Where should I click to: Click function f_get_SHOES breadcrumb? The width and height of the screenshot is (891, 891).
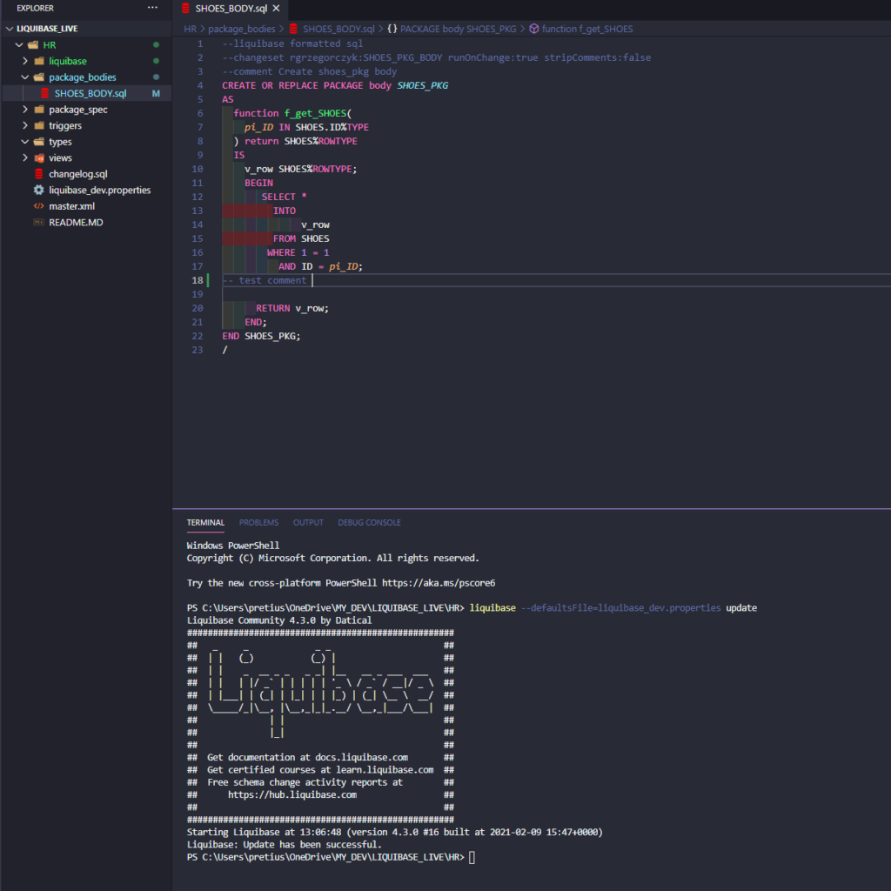(587, 29)
